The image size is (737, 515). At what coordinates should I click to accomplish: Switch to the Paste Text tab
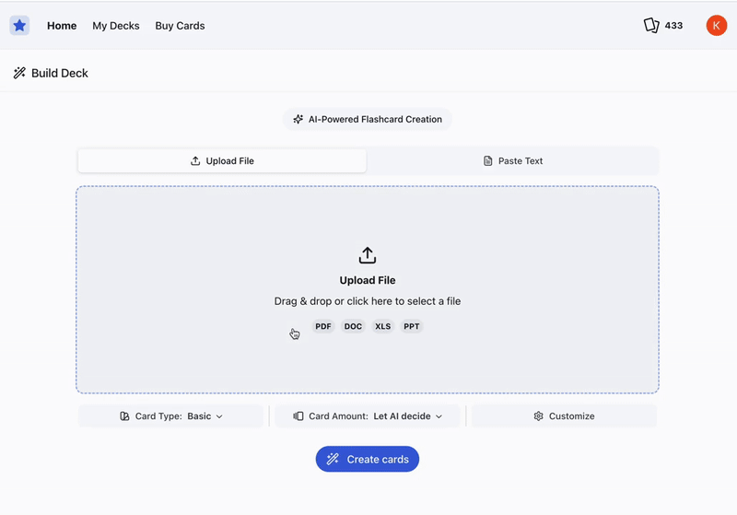[512, 161]
